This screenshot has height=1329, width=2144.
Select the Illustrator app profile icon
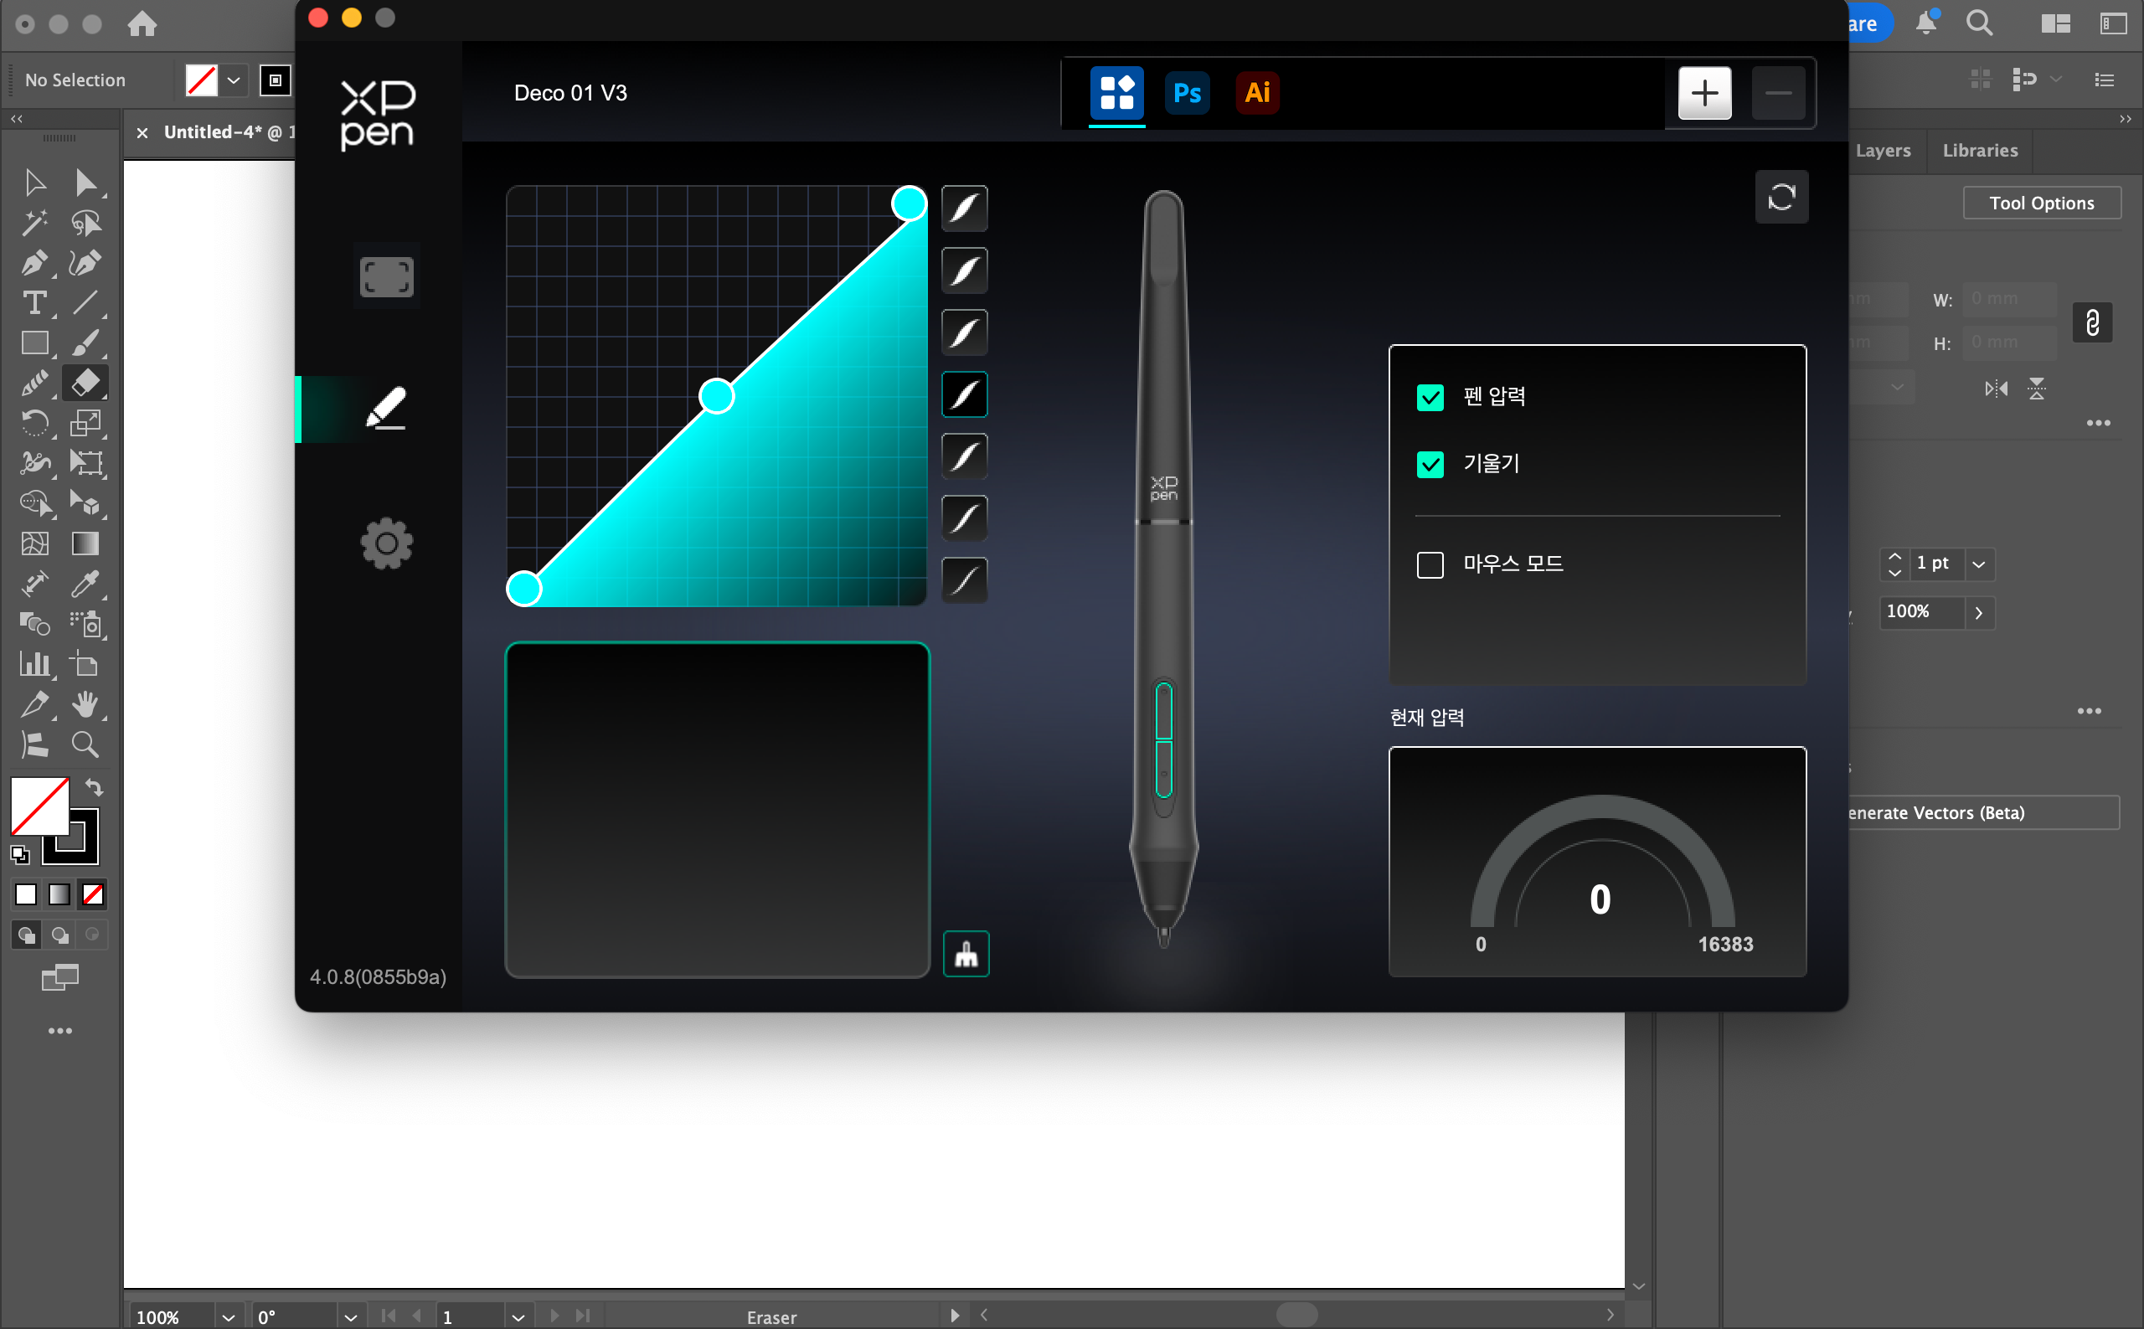tap(1257, 92)
